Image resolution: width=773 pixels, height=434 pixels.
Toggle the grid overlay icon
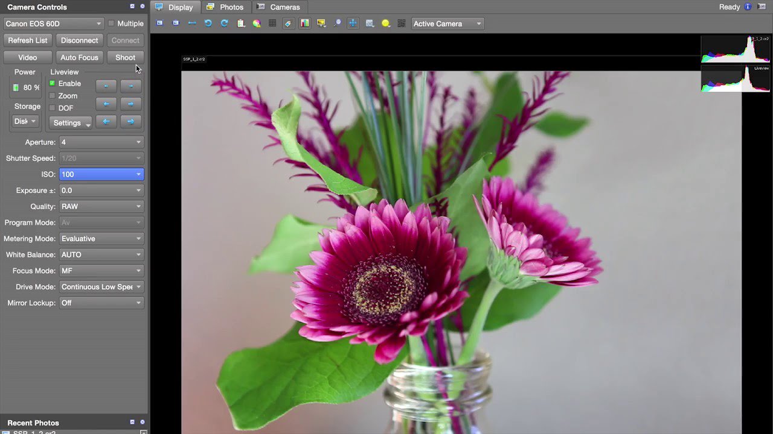[272, 24]
